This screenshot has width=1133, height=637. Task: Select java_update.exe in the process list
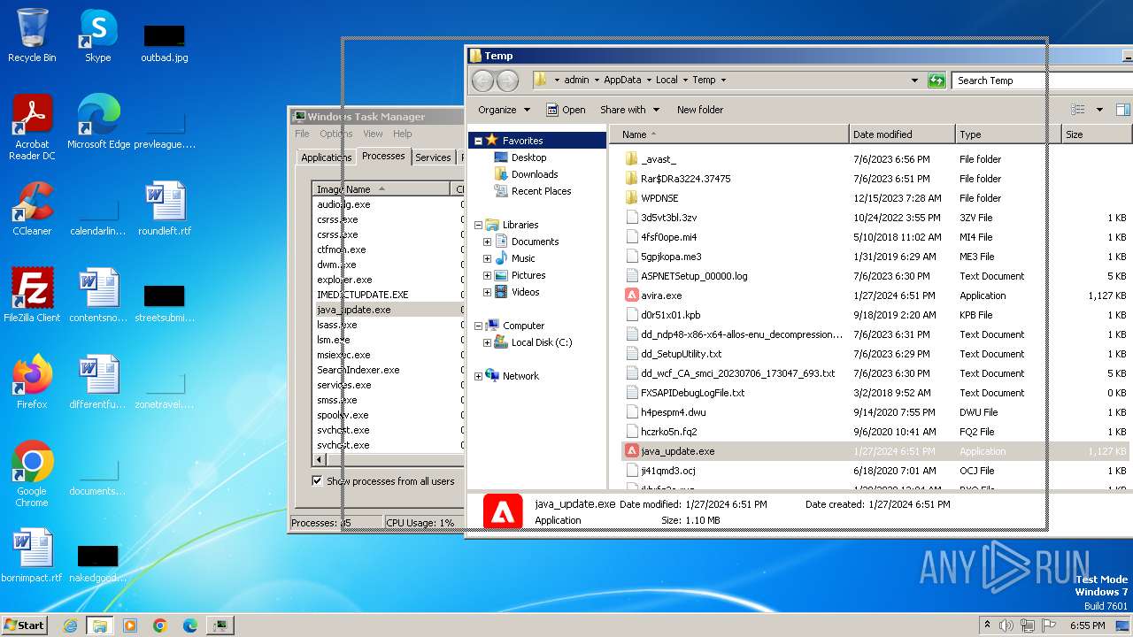pos(388,310)
